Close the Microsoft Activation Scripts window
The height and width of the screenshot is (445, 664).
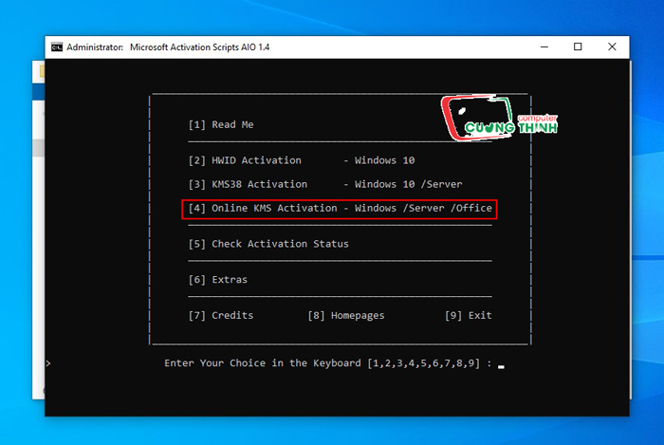(x=612, y=47)
